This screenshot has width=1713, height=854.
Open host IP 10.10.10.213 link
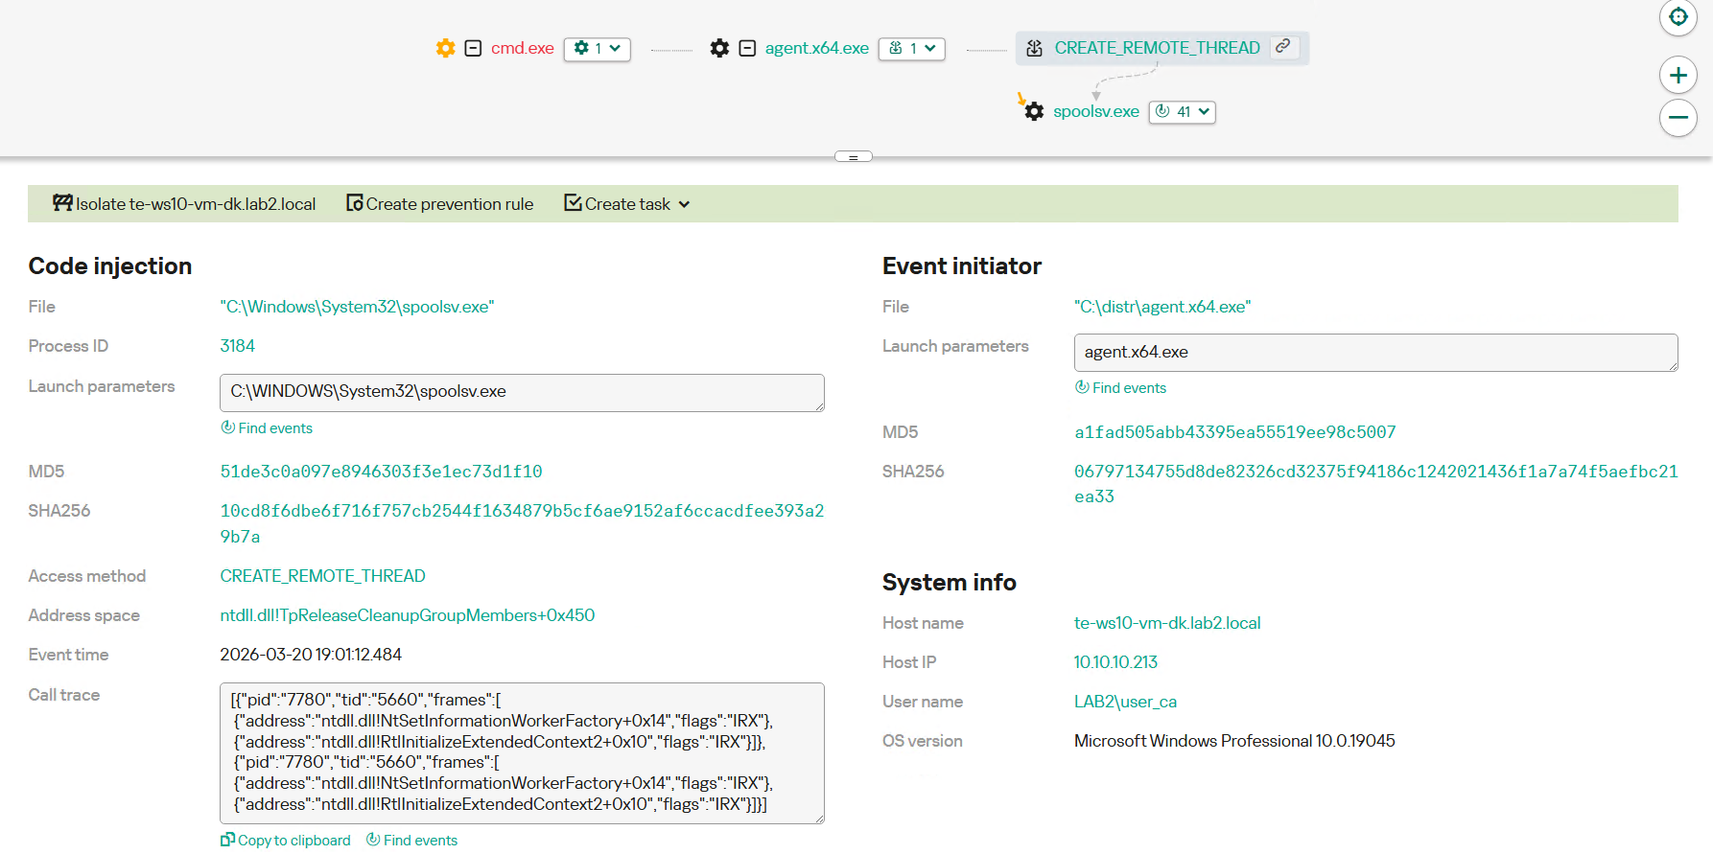pos(1115,662)
